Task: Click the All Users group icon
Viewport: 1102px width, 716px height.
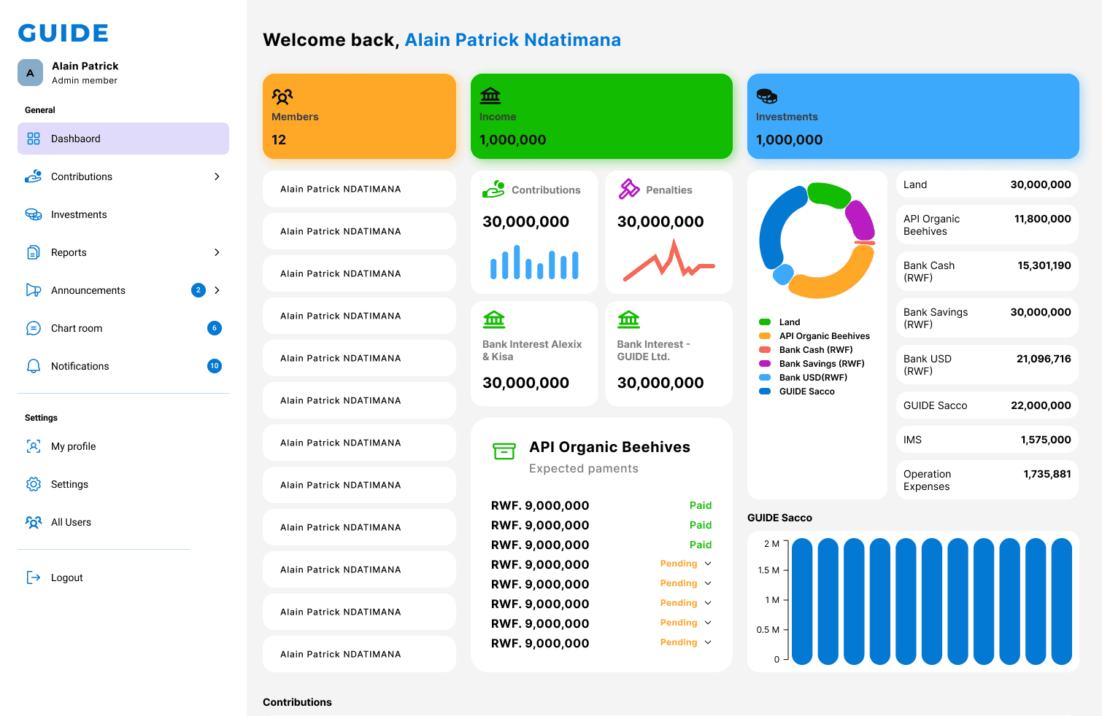Action: point(34,522)
